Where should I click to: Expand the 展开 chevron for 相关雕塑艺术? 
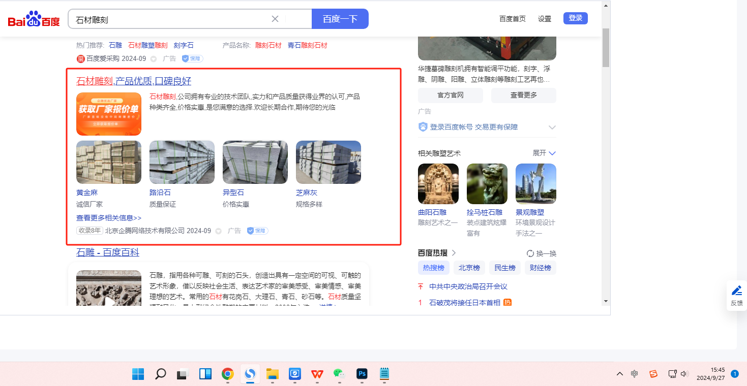[x=552, y=153]
